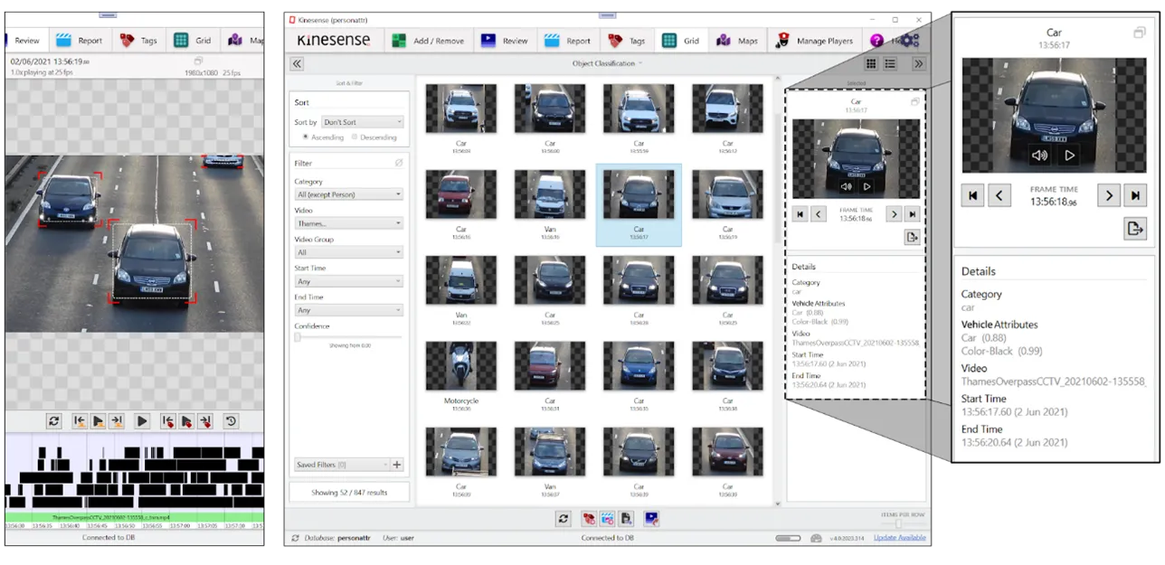Jump to next tag in Review window
Image resolution: width=1165 pixels, height=565 pixels.
205,421
